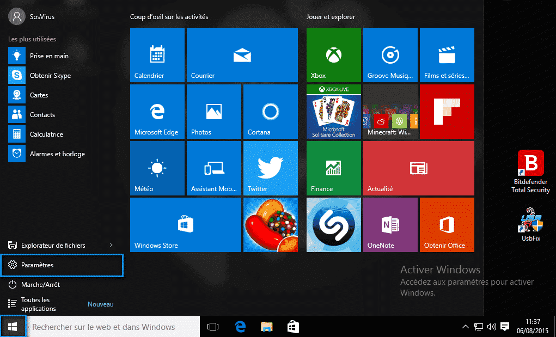The height and width of the screenshot is (337, 556).
Task: Open the Shazam tile
Action: tap(333, 225)
